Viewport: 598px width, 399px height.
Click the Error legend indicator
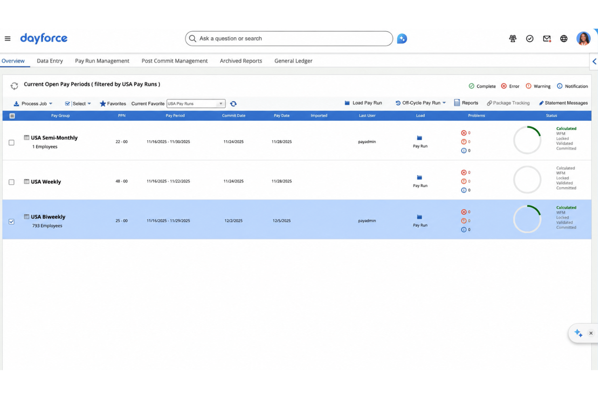click(510, 86)
